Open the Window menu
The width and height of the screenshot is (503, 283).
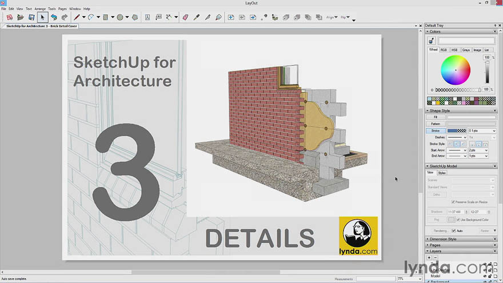tap(75, 9)
